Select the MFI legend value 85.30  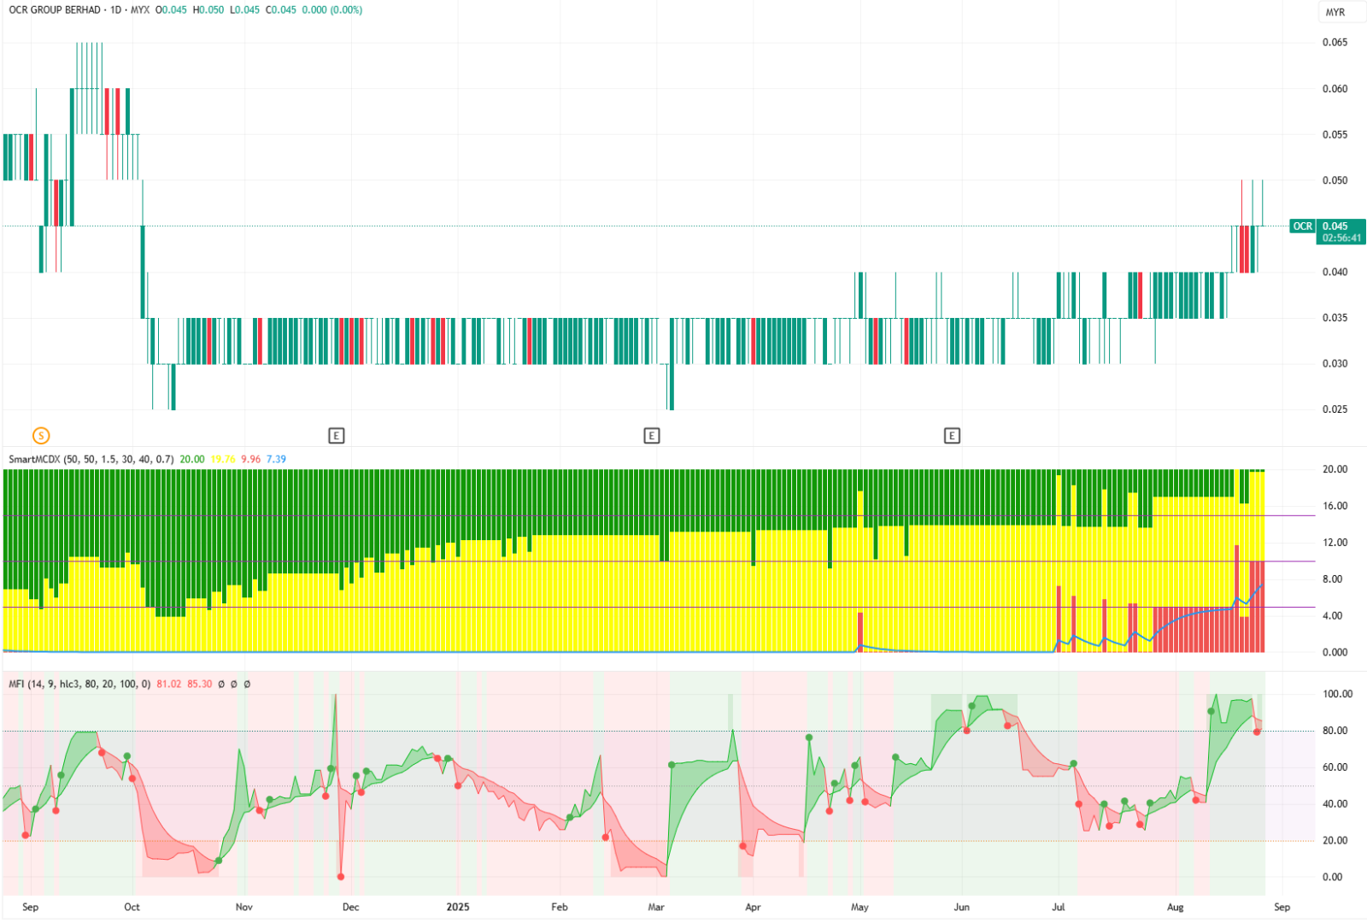(x=200, y=685)
